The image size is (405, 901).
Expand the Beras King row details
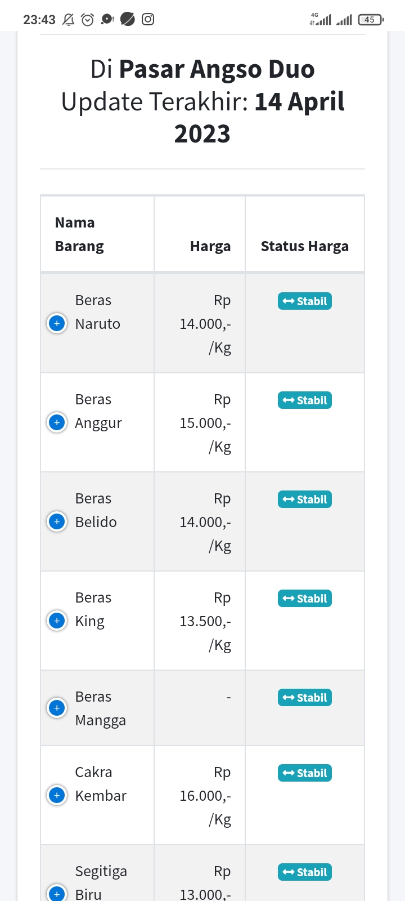[57, 621]
